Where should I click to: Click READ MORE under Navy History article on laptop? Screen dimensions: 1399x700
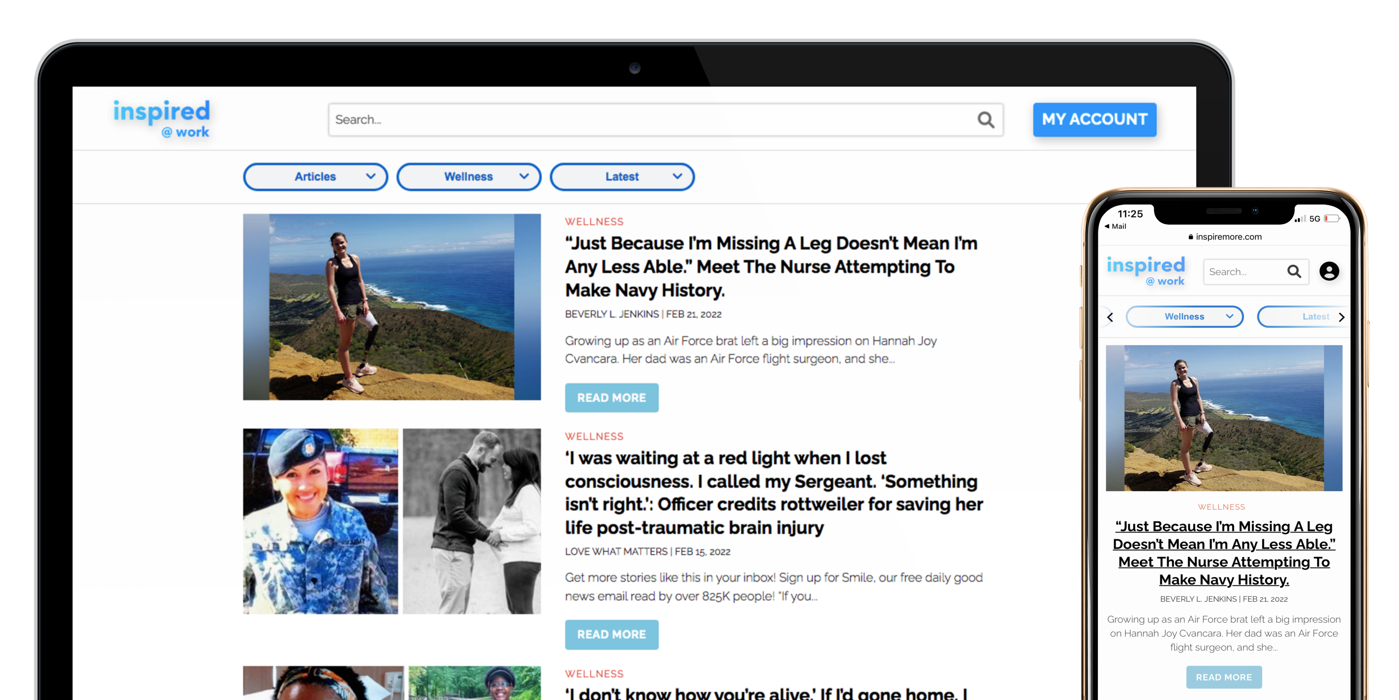[612, 398]
